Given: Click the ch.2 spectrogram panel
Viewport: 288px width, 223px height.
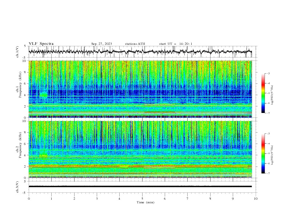Looking at the screenshot, I should coord(140,149).
